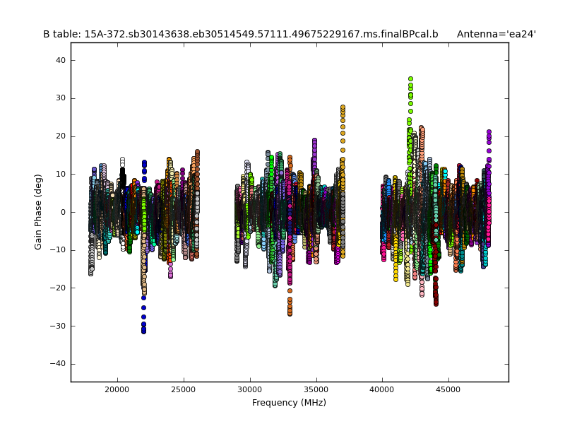The height and width of the screenshot is (424, 565).
Task: Click the 35000 x-axis tick label
Action: coord(316,389)
